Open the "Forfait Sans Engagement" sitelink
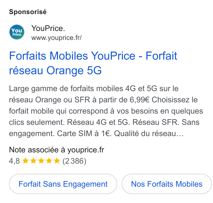This screenshot has width=213, height=203. 63,184
